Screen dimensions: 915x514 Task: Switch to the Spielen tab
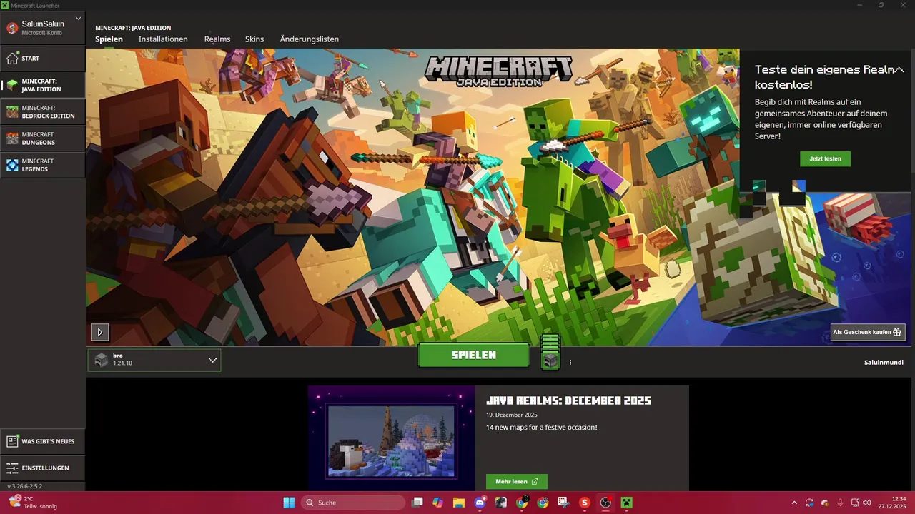pos(109,39)
